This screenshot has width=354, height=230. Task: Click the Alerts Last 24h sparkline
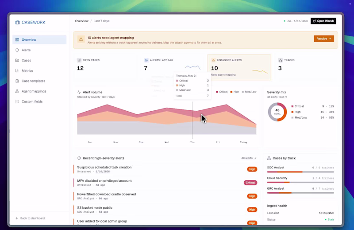click(x=193, y=67)
